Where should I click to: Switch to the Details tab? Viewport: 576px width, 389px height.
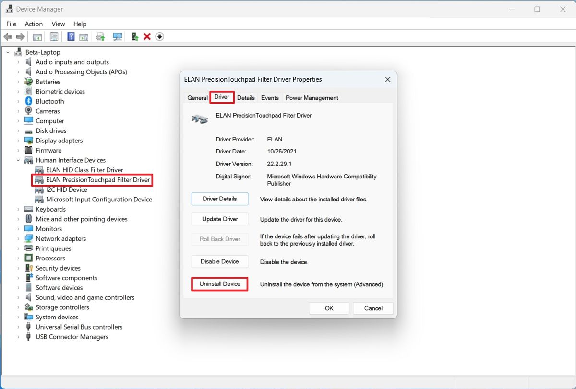[246, 97]
